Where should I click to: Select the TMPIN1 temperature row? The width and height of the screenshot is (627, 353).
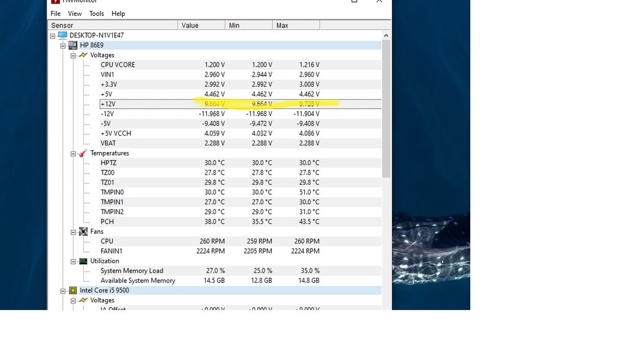click(240, 202)
